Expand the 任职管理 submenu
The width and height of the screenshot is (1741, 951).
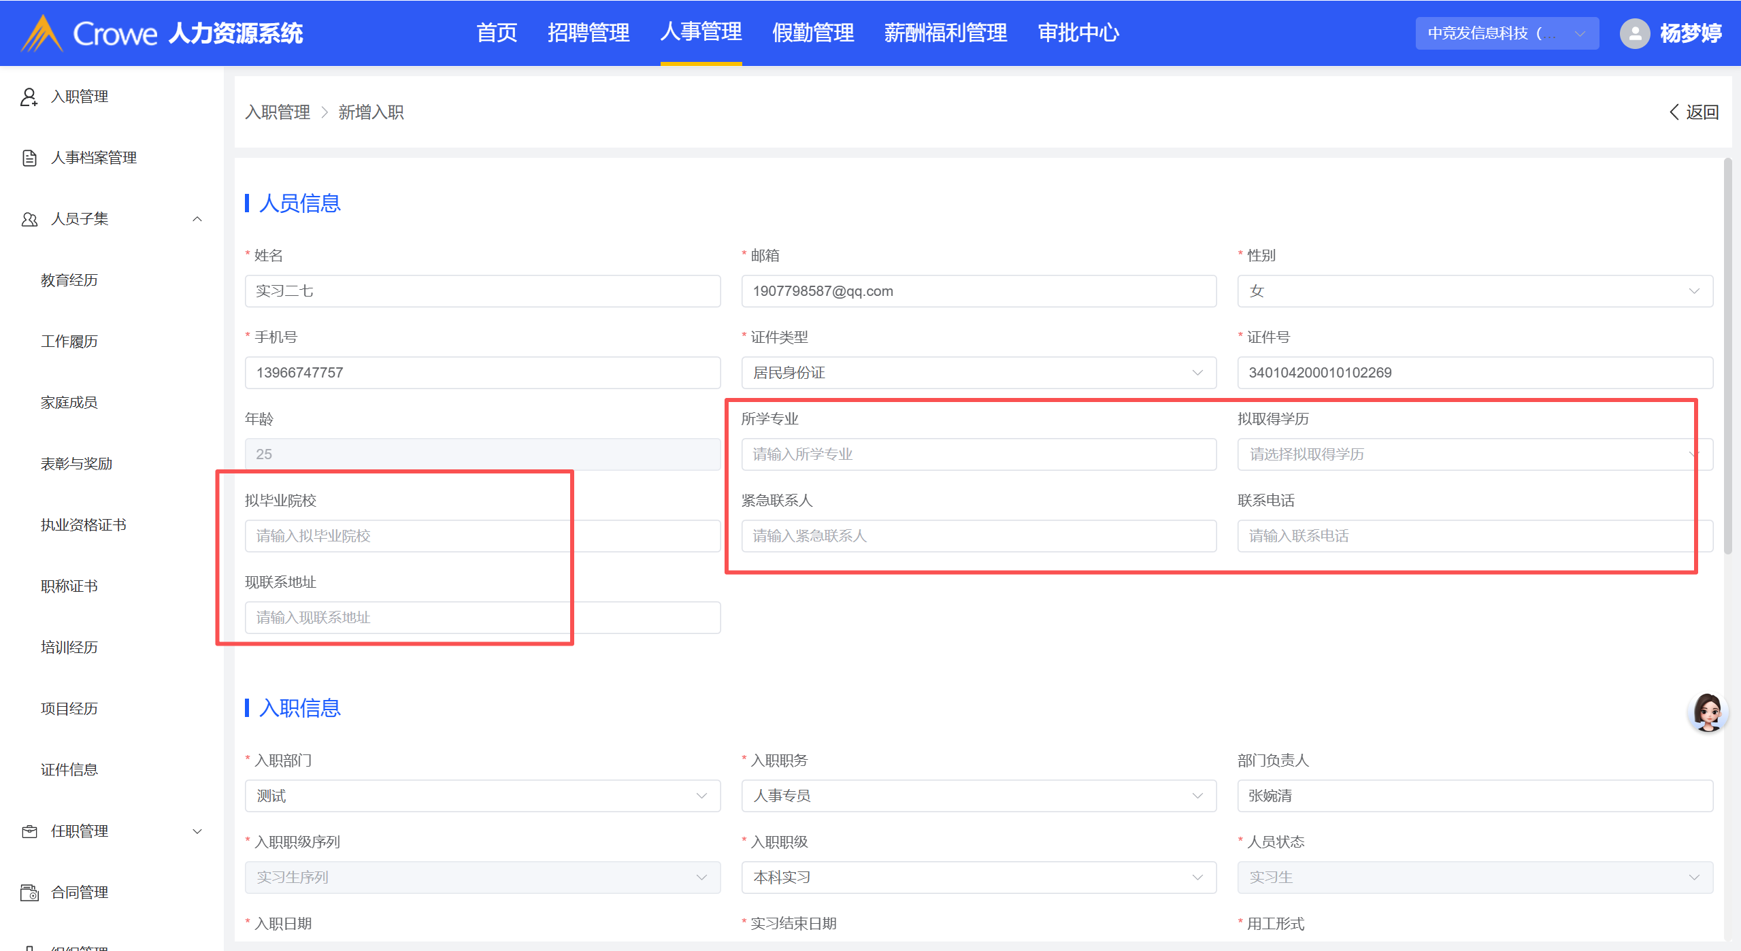click(x=197, y=831)
